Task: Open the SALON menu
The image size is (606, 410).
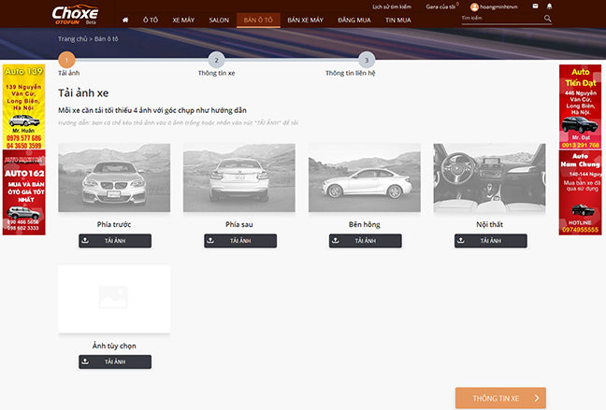Action: click(219, 20)
